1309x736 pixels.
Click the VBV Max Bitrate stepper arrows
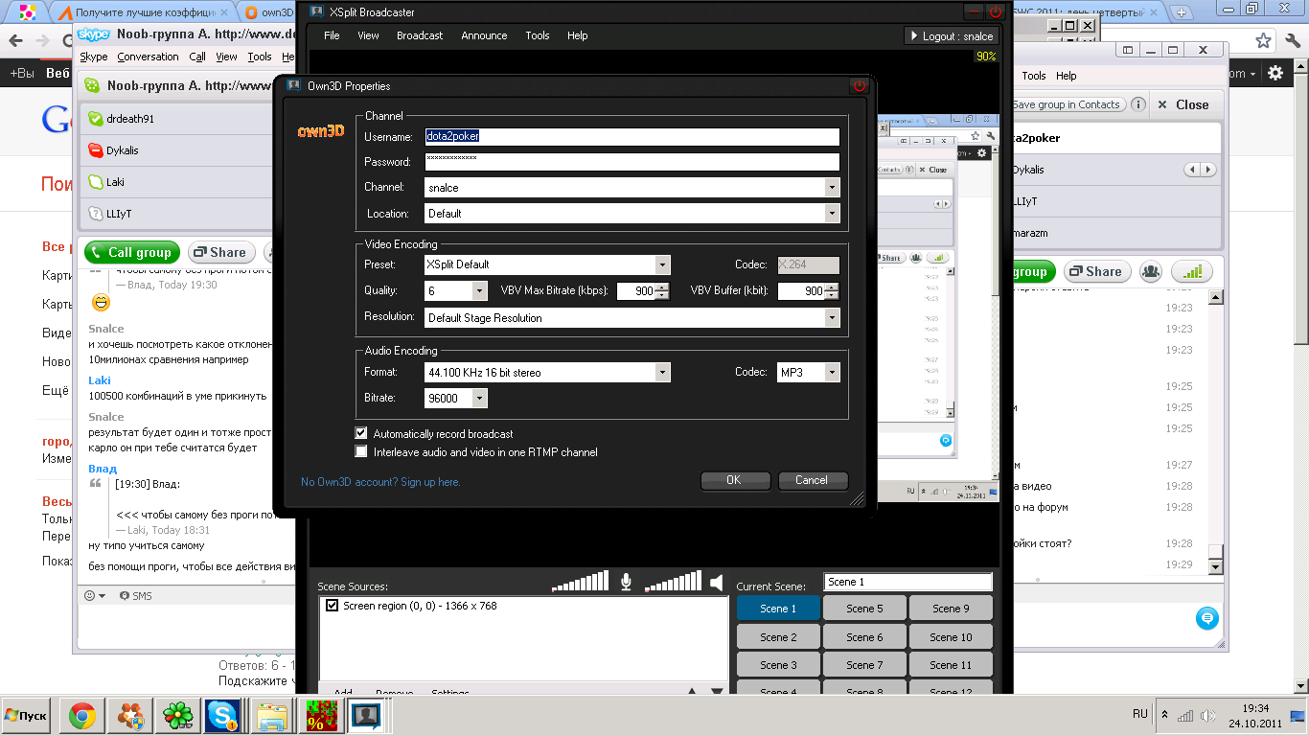662,291
